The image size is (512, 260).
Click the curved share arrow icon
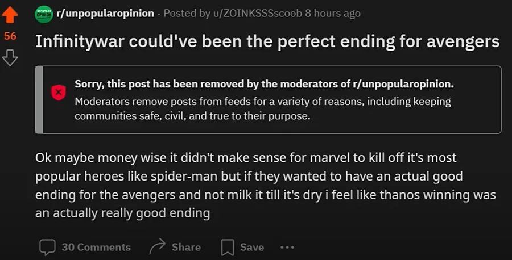pyautogui.click(x=156, y=247)
